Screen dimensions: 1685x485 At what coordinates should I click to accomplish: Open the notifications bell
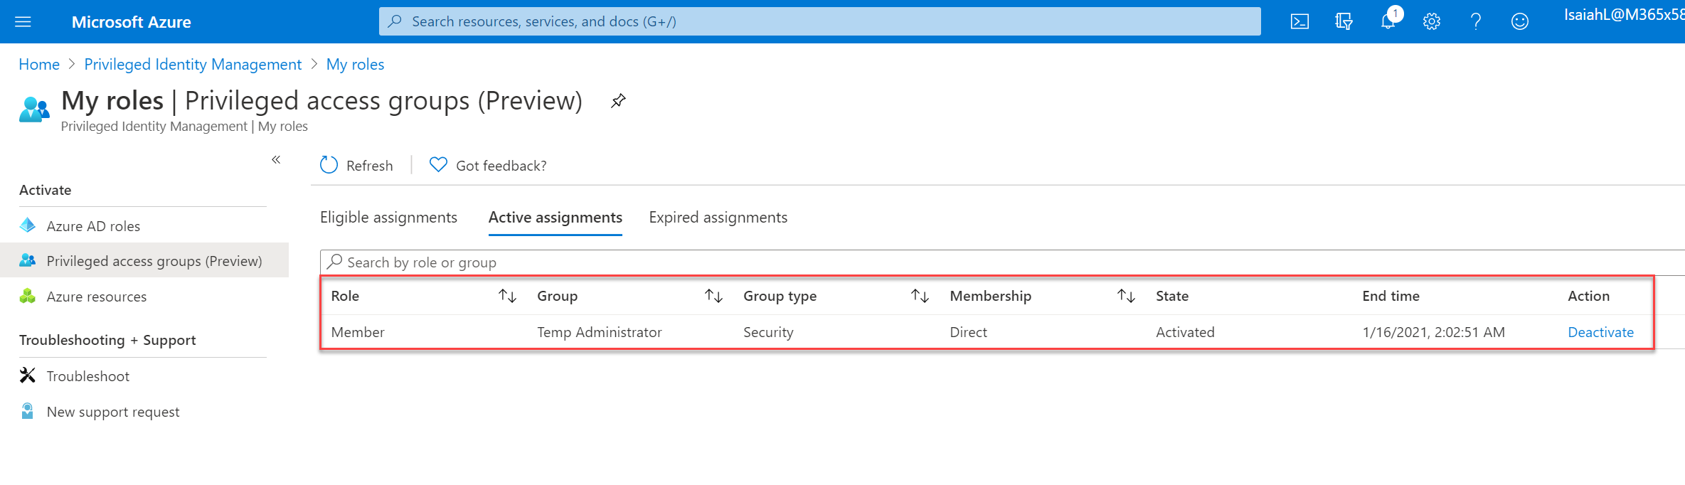click(1388, 21)
